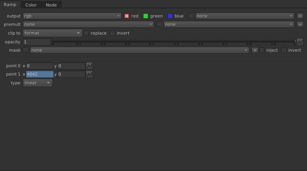Toggle the blue channel checkbox

(x=170, y=16)
